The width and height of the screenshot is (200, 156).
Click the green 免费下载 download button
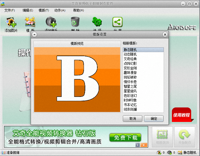coord(125,137)
